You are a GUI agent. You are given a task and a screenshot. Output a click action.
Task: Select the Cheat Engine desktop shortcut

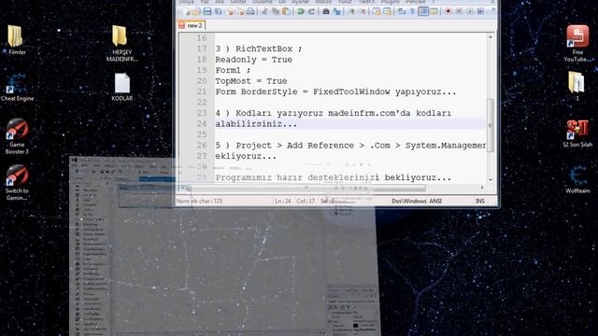pos(17,88)
